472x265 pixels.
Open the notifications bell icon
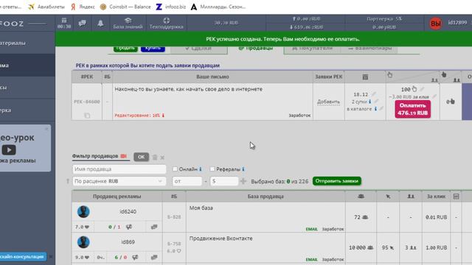click(x=100, y=23)
